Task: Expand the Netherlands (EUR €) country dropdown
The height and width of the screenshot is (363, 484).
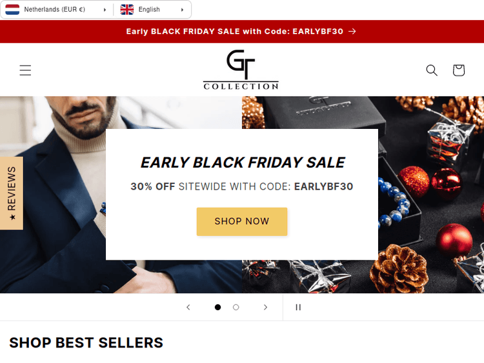Action: click(56, 10)
